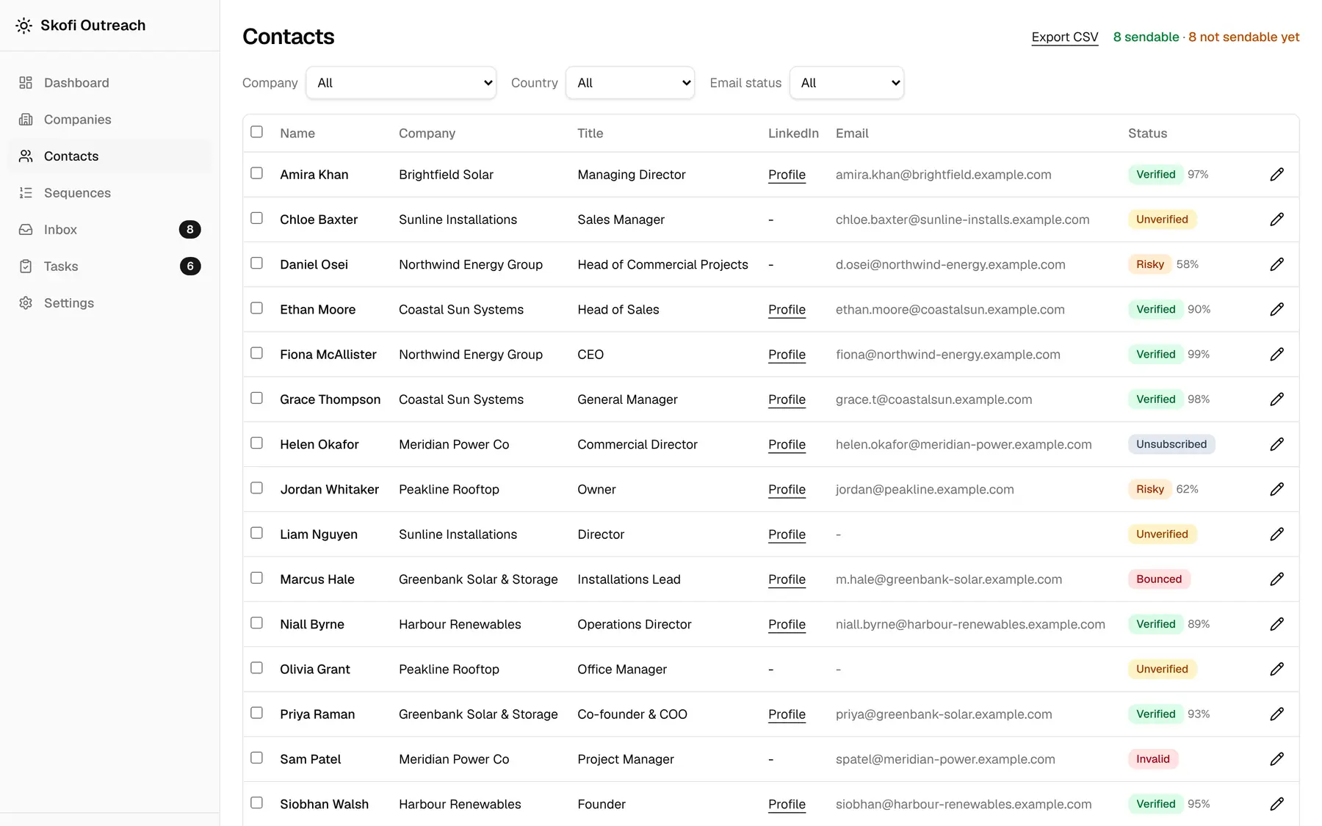The height and width of the screenshot is (826, 1322).
Task: Click the Tasks clipboard icon in sidebar
Action: [x=26, y=267]
